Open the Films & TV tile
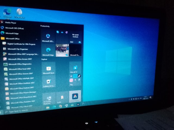This screenshot has width=174, height=130. coord(75,68)
